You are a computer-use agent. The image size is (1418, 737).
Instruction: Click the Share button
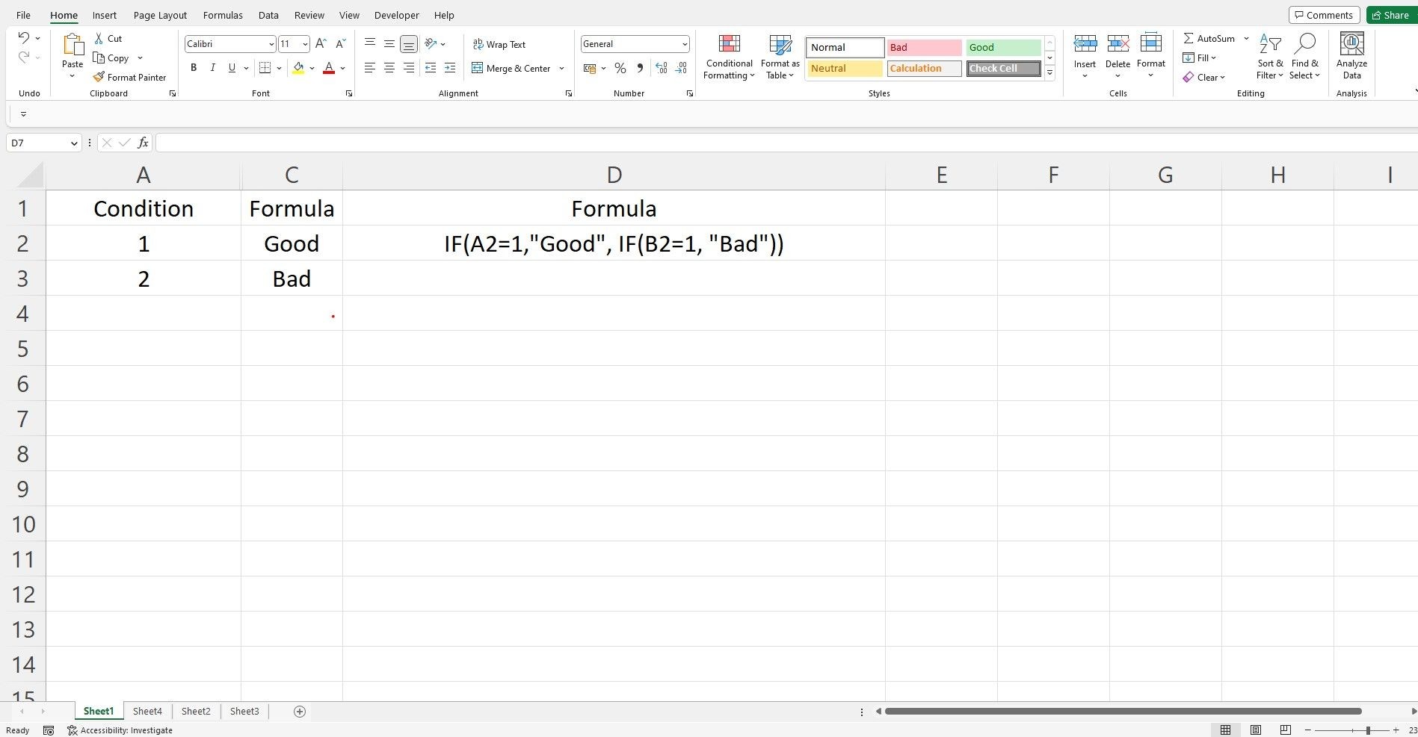1391,15
